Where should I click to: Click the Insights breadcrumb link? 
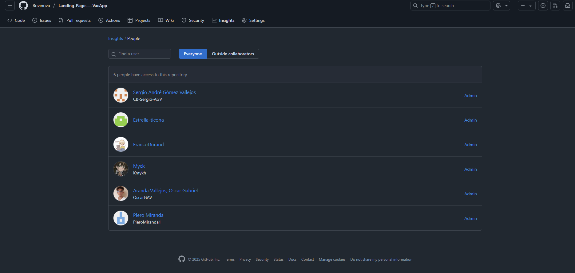pos(116,38)
